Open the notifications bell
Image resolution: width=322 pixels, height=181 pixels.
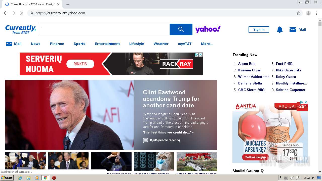coord(280,30)
